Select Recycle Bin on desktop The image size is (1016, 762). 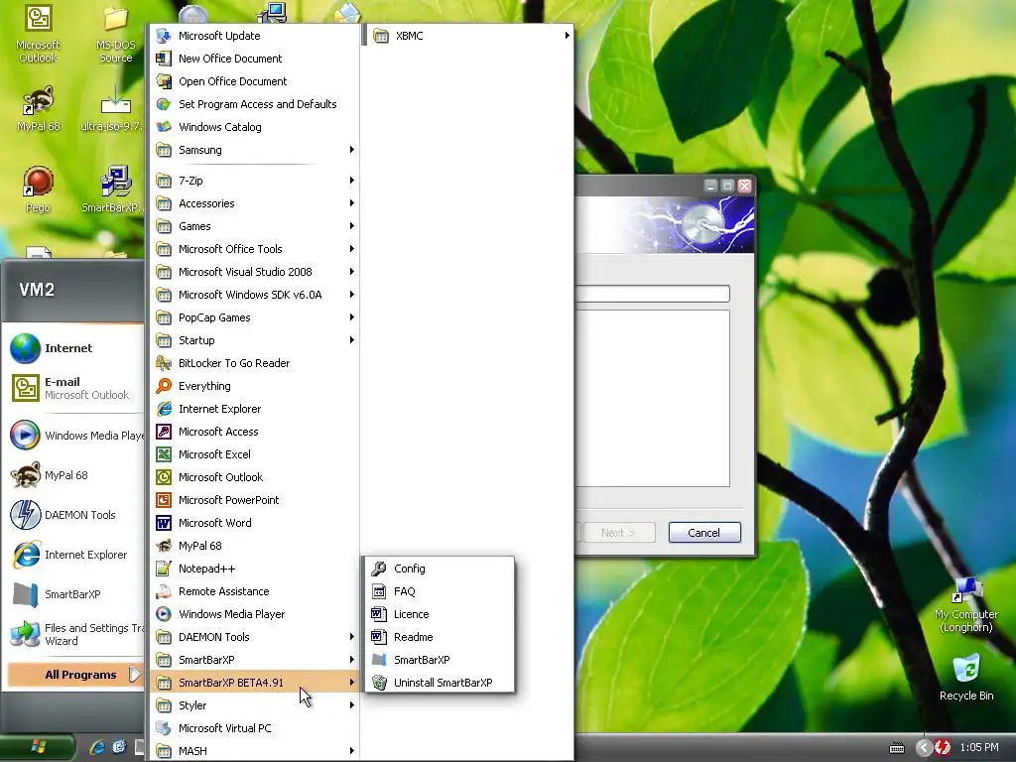966,678
